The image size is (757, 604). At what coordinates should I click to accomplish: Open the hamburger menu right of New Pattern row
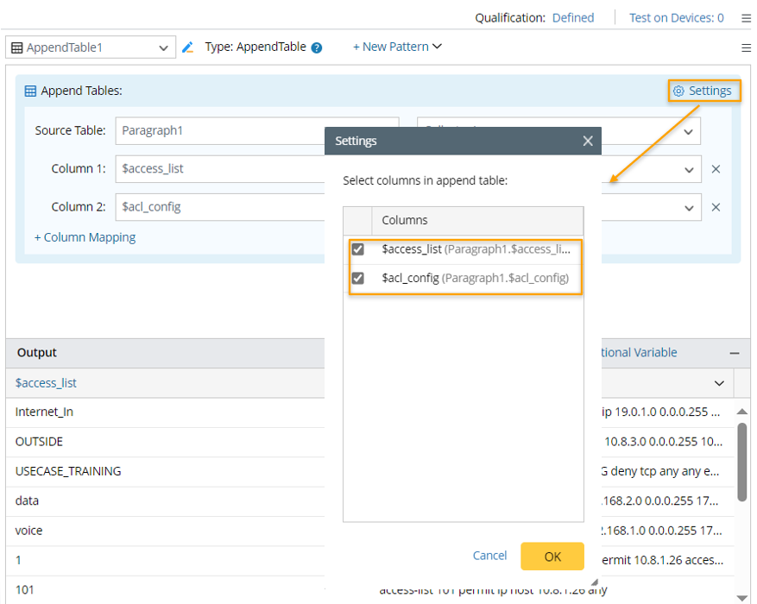pyautogui.click(x=746, y=47)
